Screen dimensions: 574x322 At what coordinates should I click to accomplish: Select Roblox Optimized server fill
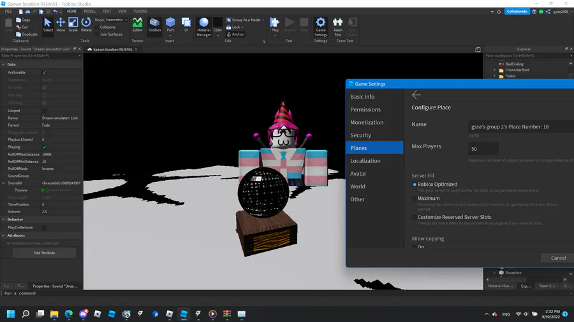(415, 185)
